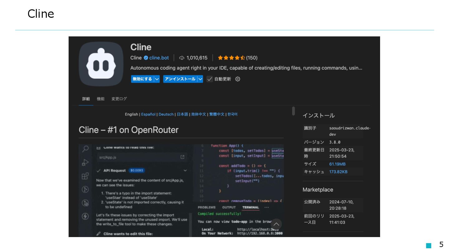Open the cline.bot publisher link
Image resolution: width=449 pixels, height=252 pixels.
click(x=159, y=58)
